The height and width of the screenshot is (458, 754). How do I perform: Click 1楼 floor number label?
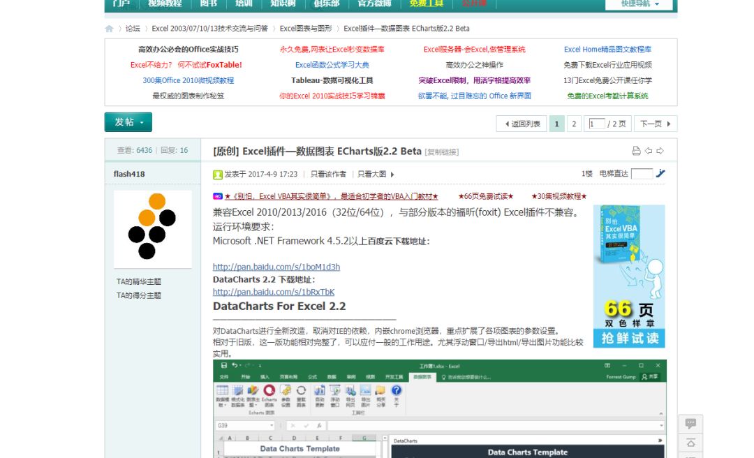click(586, 174)
